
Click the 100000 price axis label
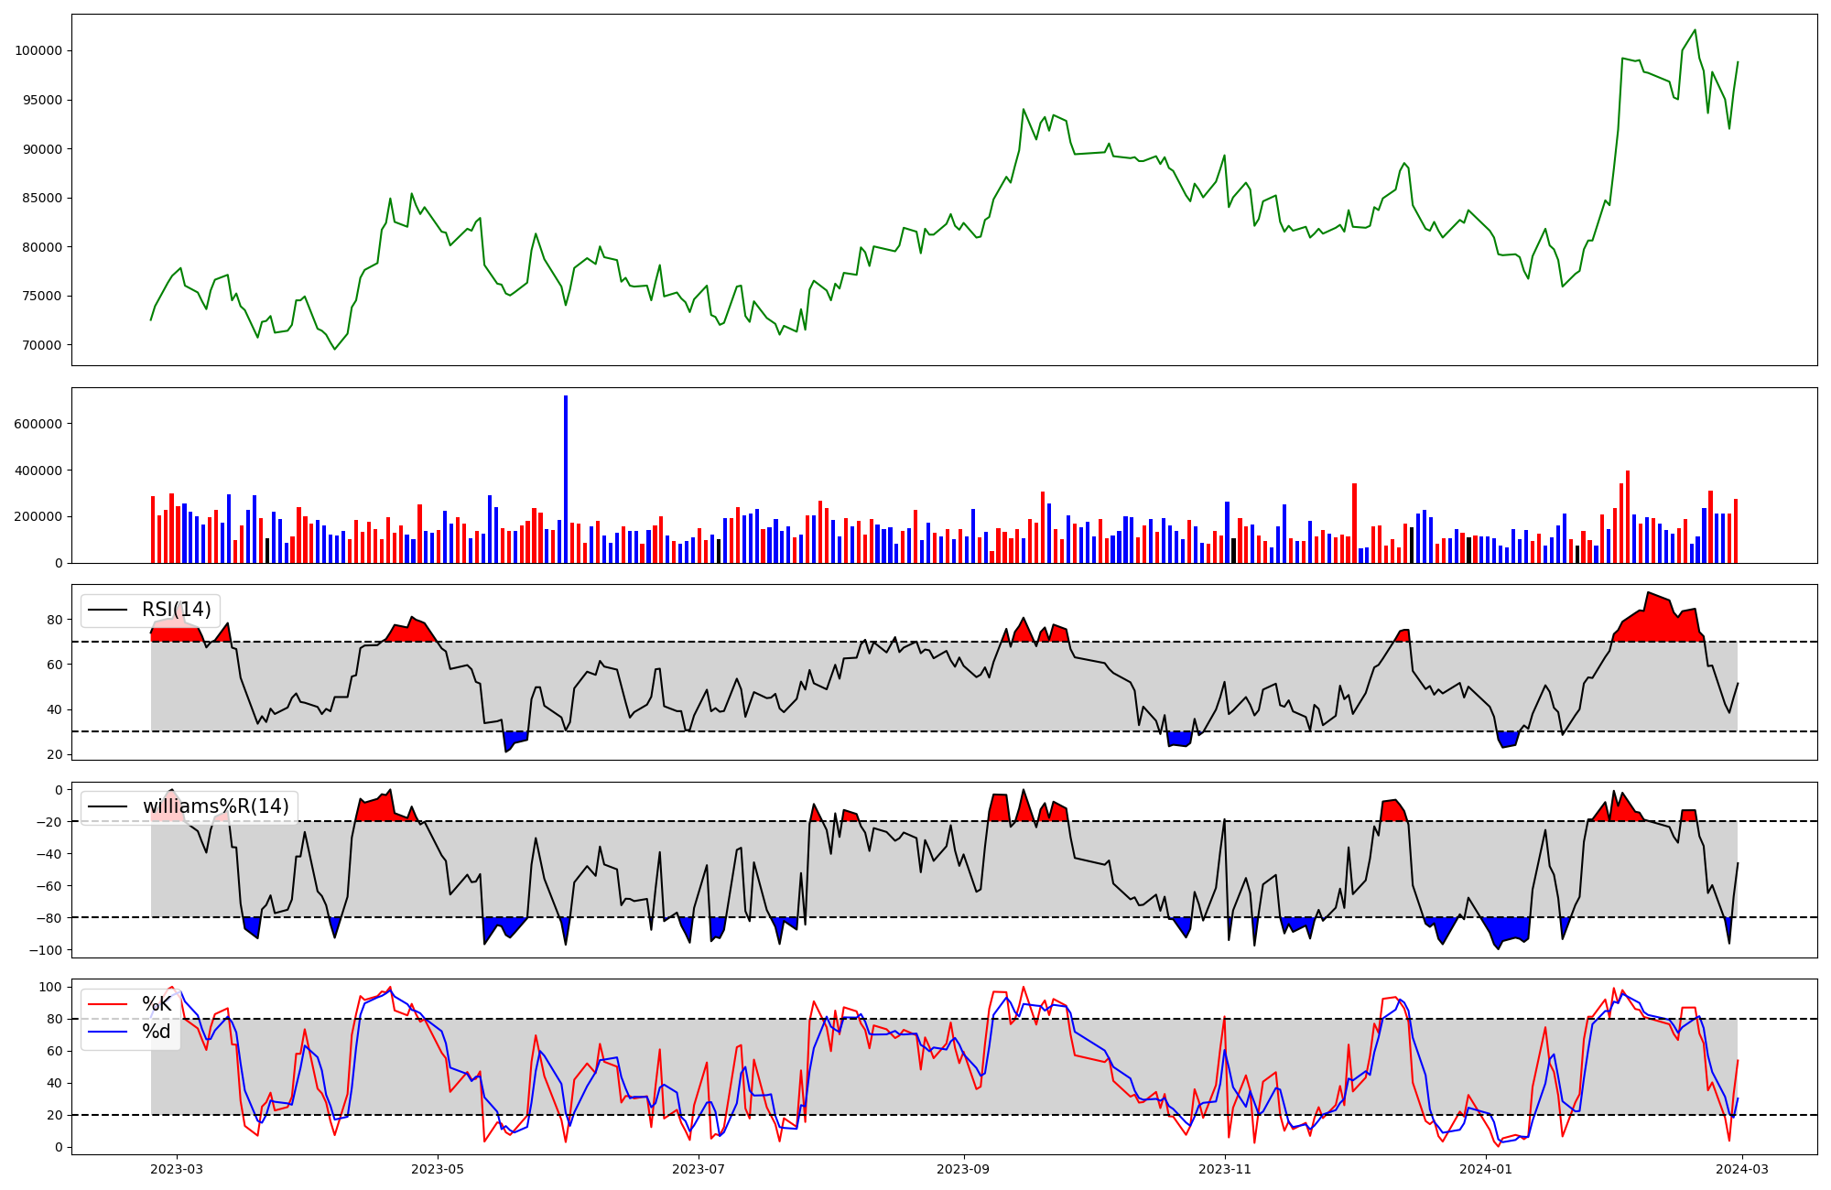(x=38, y=51)
